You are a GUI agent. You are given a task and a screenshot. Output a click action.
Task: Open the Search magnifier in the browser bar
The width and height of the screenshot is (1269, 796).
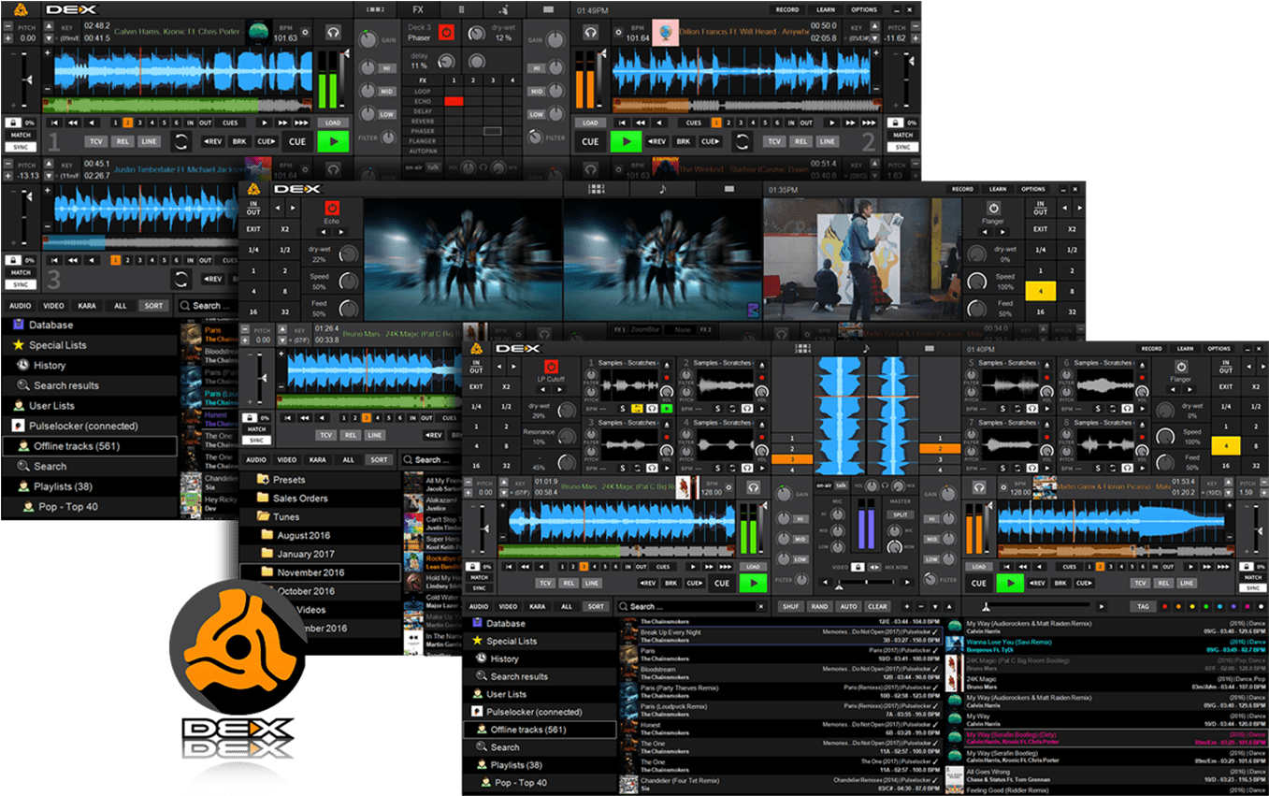(623, 606)
